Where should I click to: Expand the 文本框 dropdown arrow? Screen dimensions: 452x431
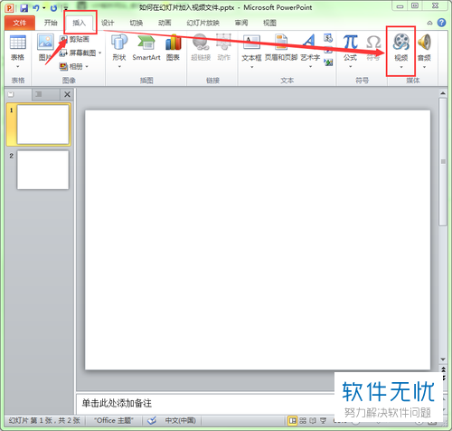251,67
